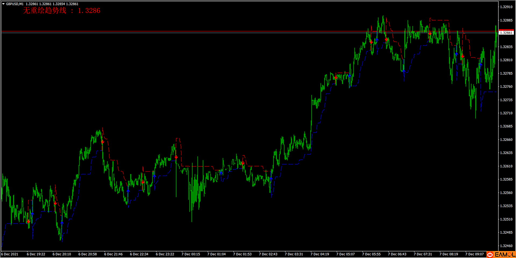The width and height of the screenshot is (516, 258).
Task: Click the rightmost red sell arrow on chart
Action: click(463, 56)
